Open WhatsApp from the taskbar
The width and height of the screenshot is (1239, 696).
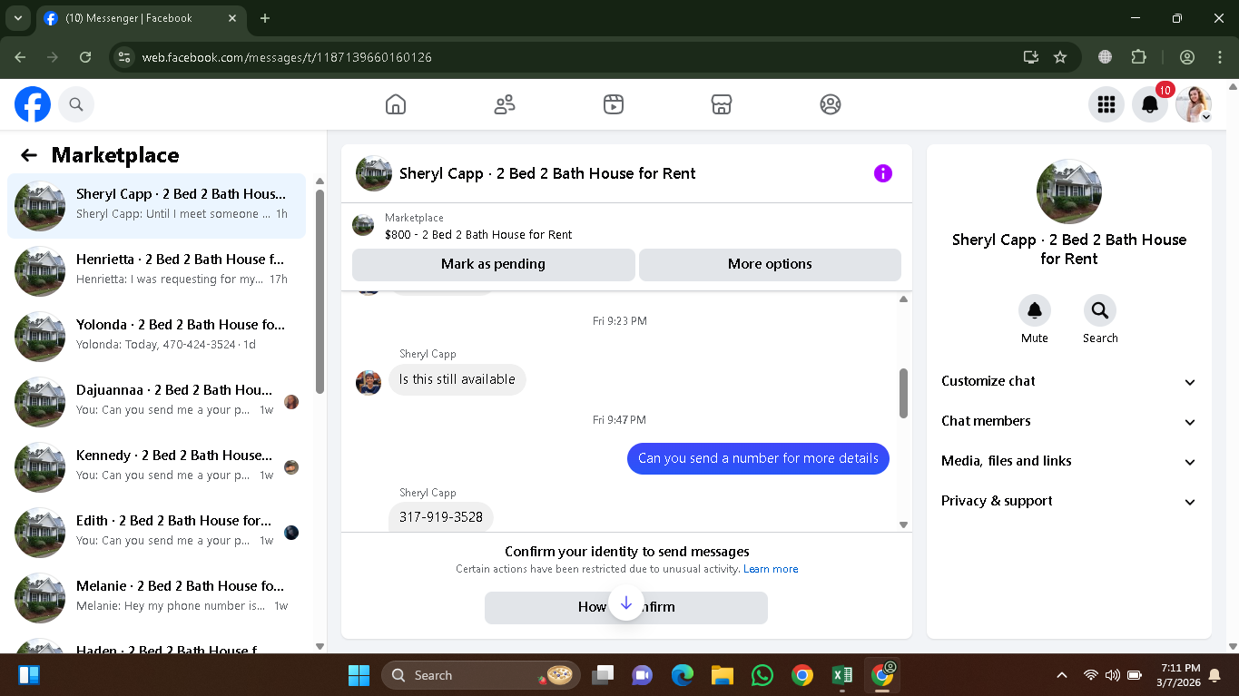(x=762, y=675)
